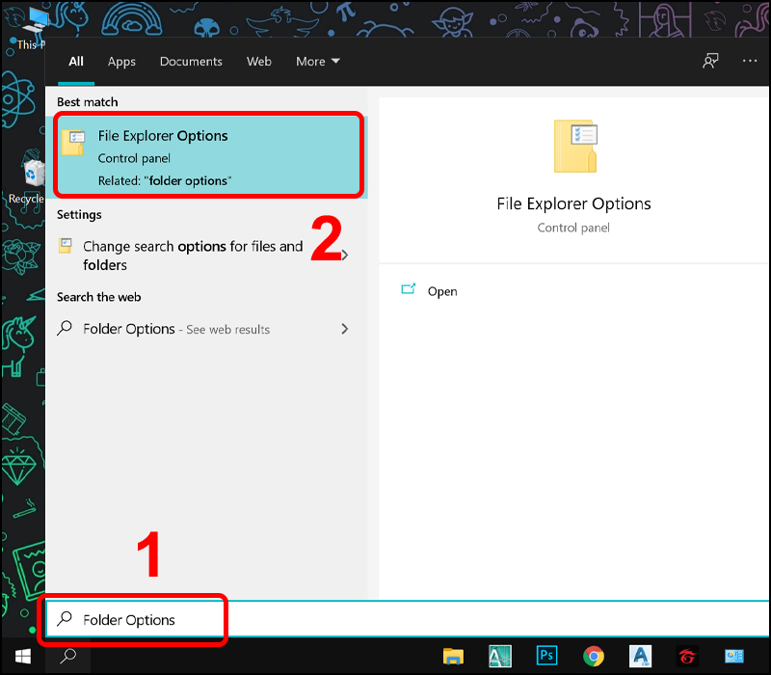Click the Control panel label in preview pane
771x675 pixels.
point(573,228)
